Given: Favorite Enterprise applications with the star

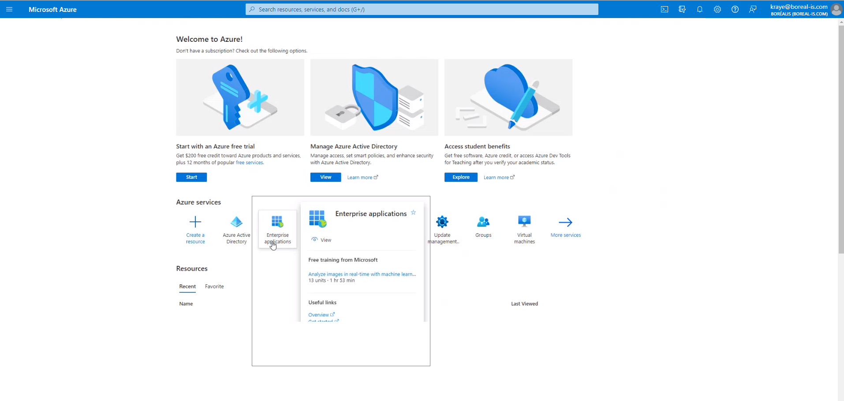Looking at the screenshot, I should tap(413, 213).
